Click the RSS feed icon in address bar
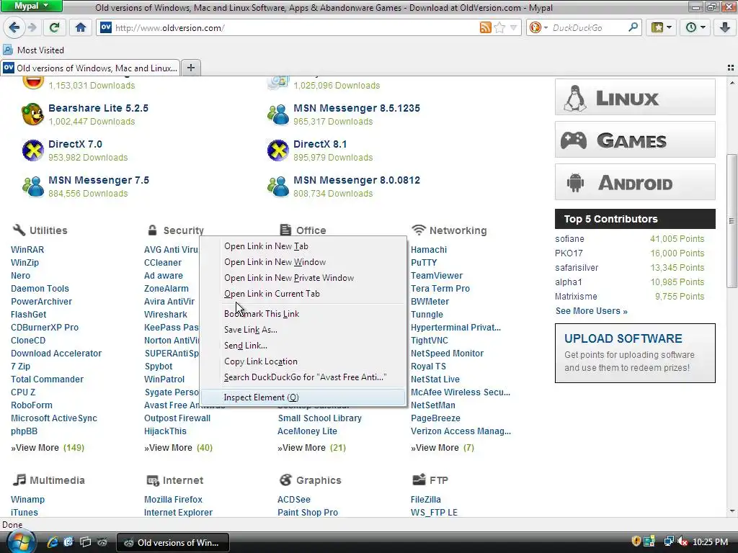738x553 pixels. point(485,28)
